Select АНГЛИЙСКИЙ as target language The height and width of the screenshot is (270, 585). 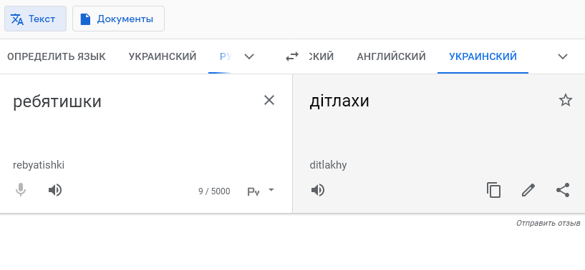pos(392,56)
